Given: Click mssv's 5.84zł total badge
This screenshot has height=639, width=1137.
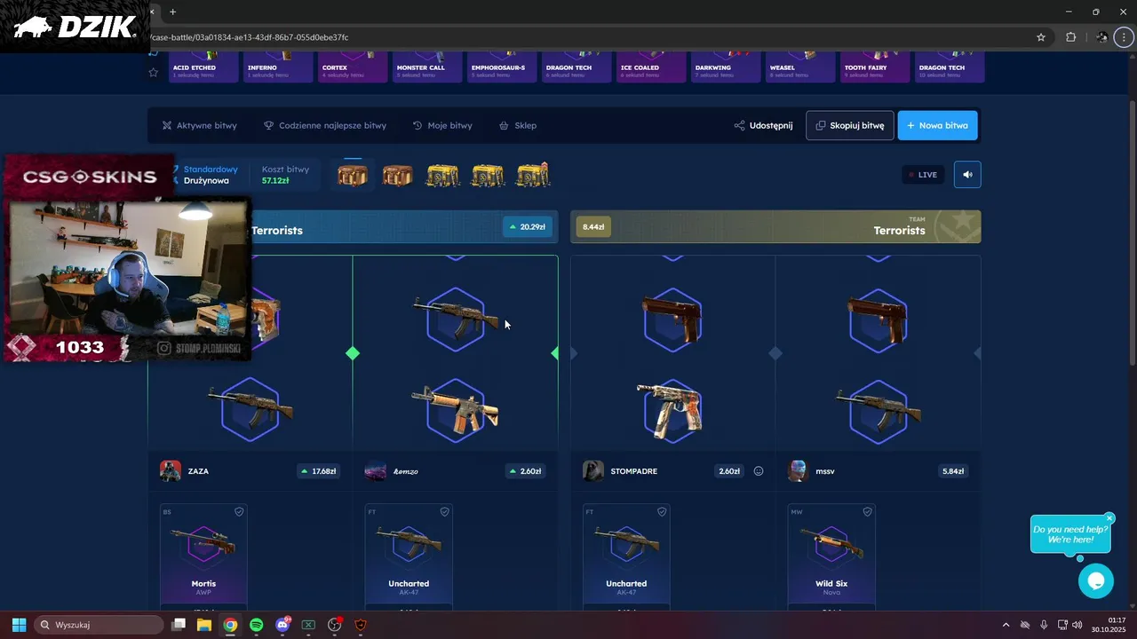Looking at the screenshot, I should coord(953,471).
